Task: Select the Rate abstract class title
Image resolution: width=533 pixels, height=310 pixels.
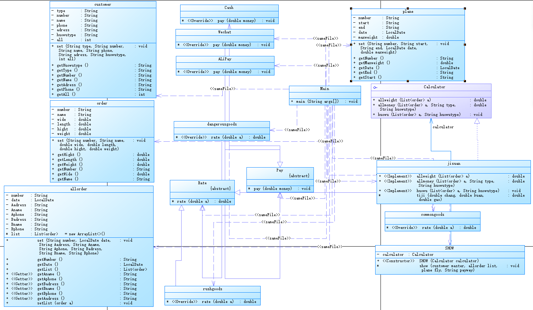Action: [x=202, y=183]
